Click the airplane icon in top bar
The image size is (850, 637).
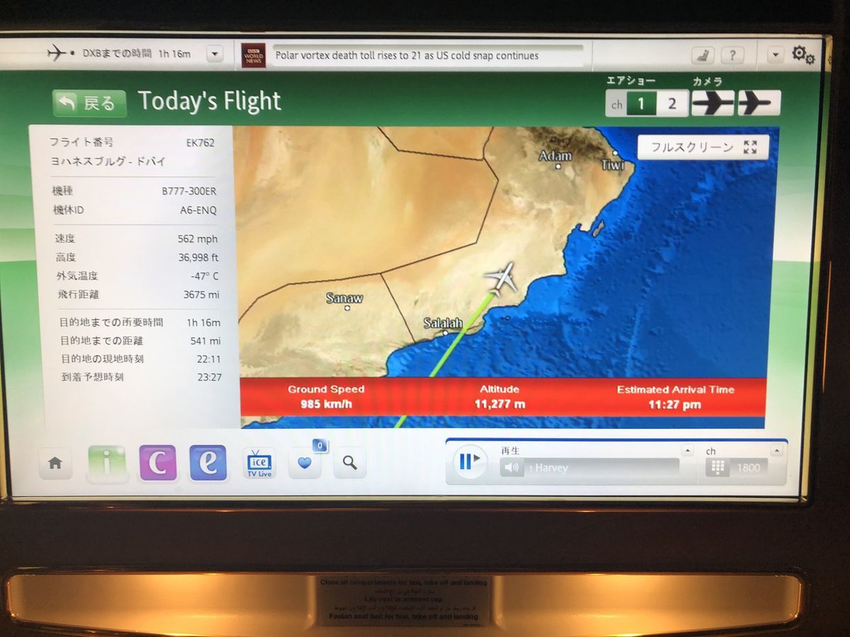point(57,53)
